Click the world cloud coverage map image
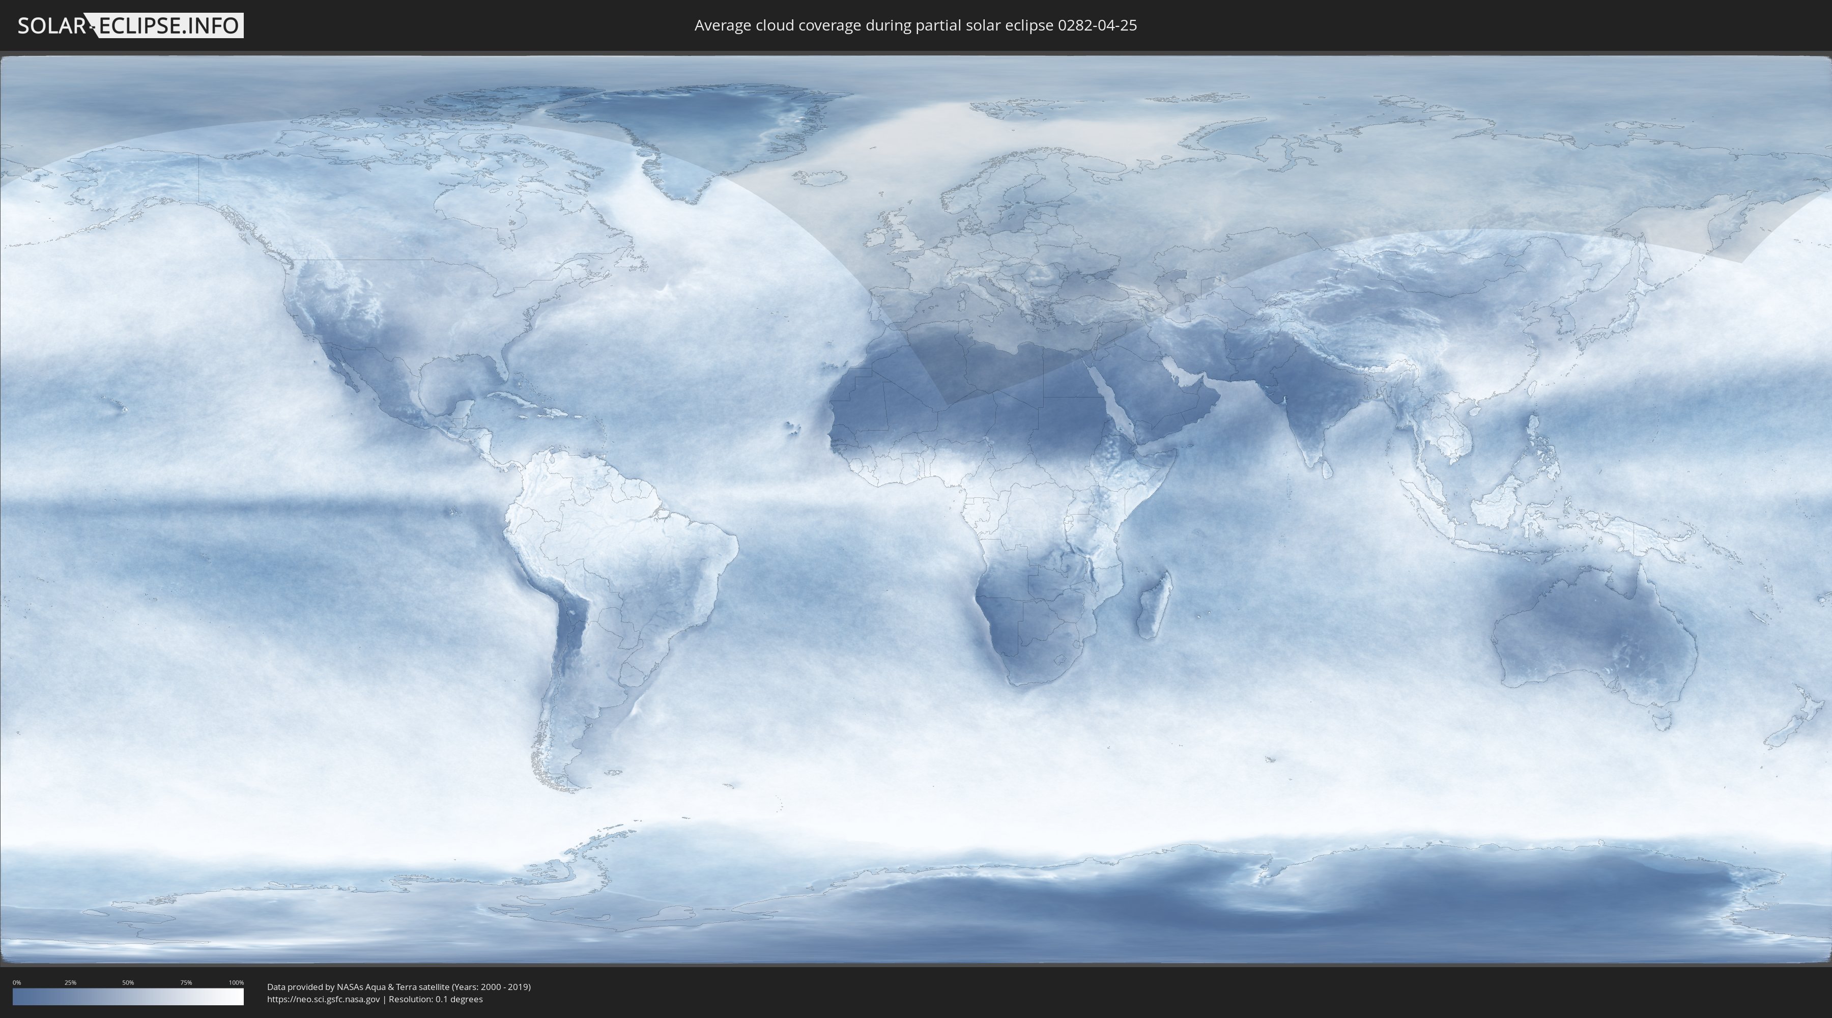This screenshot has height=1018, width=1832. point(916,510)
